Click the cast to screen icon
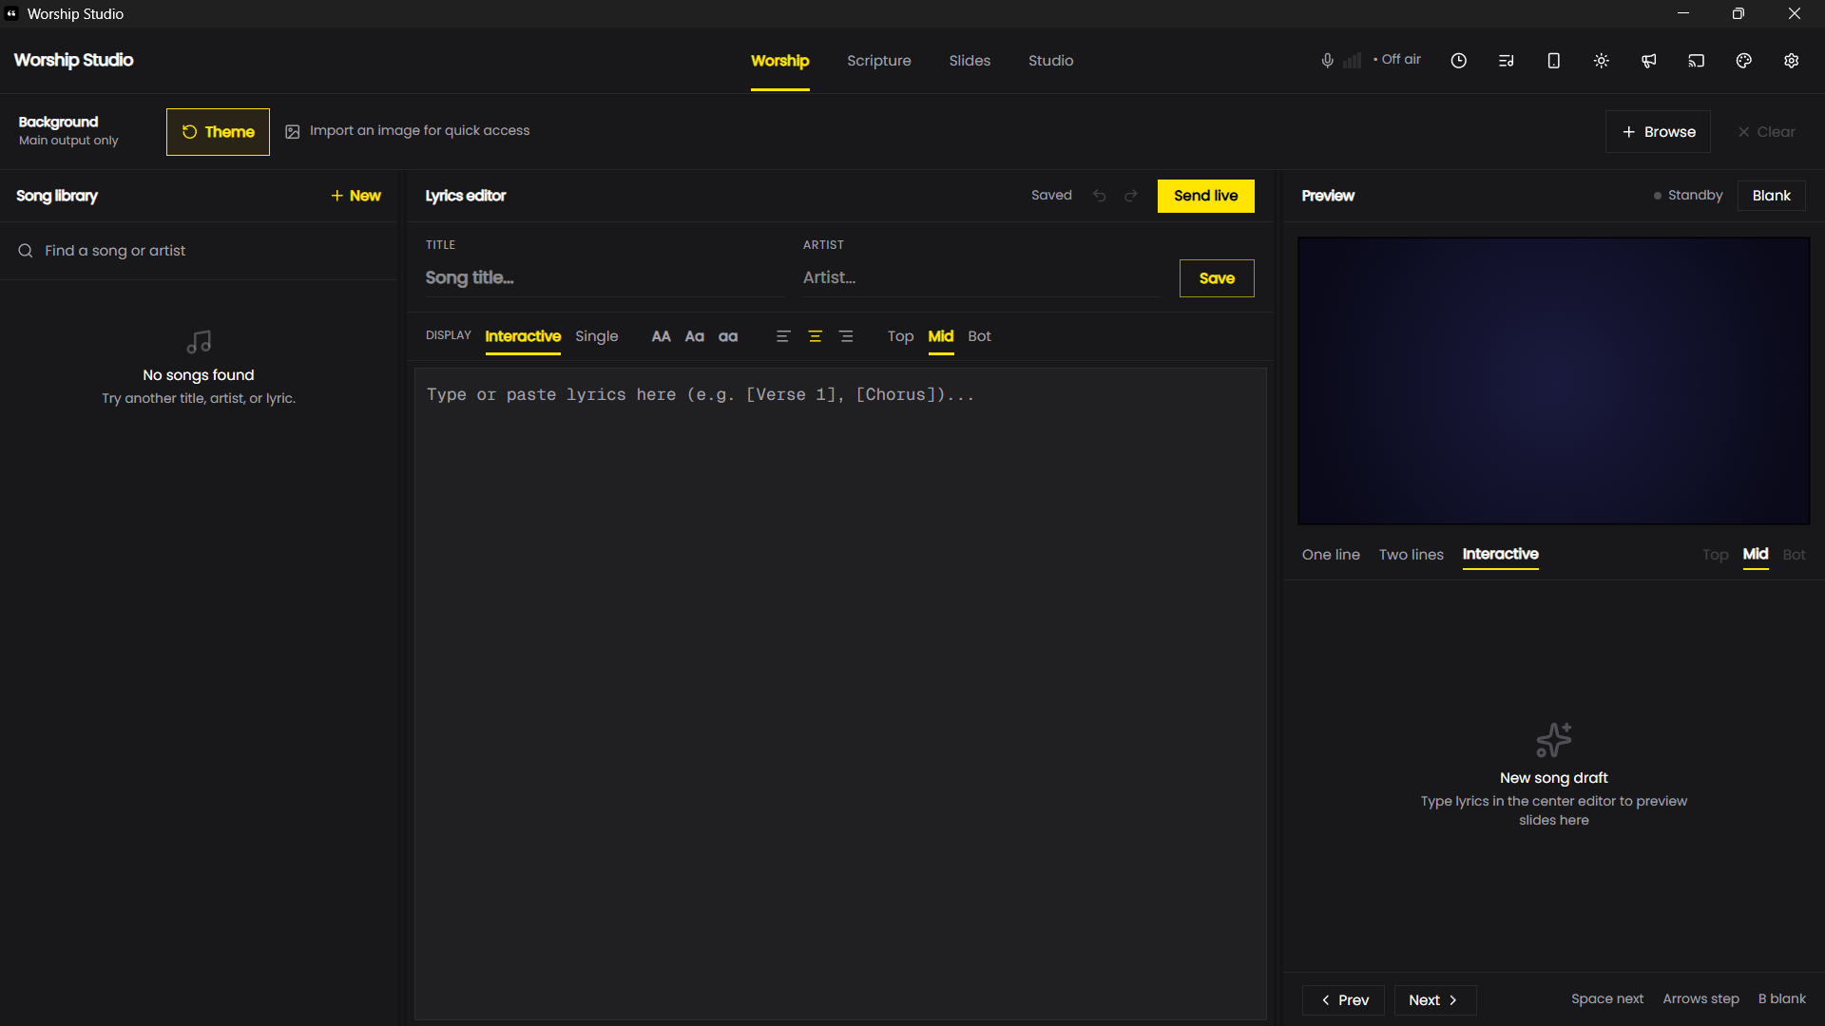The width and height of the screenshot is (1825, 1026). tap(1696, 61)
